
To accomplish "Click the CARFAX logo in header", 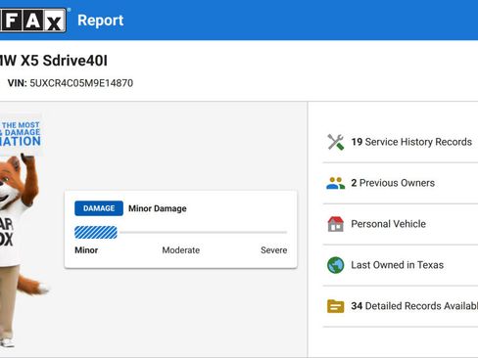I will [x=32, y=21].
